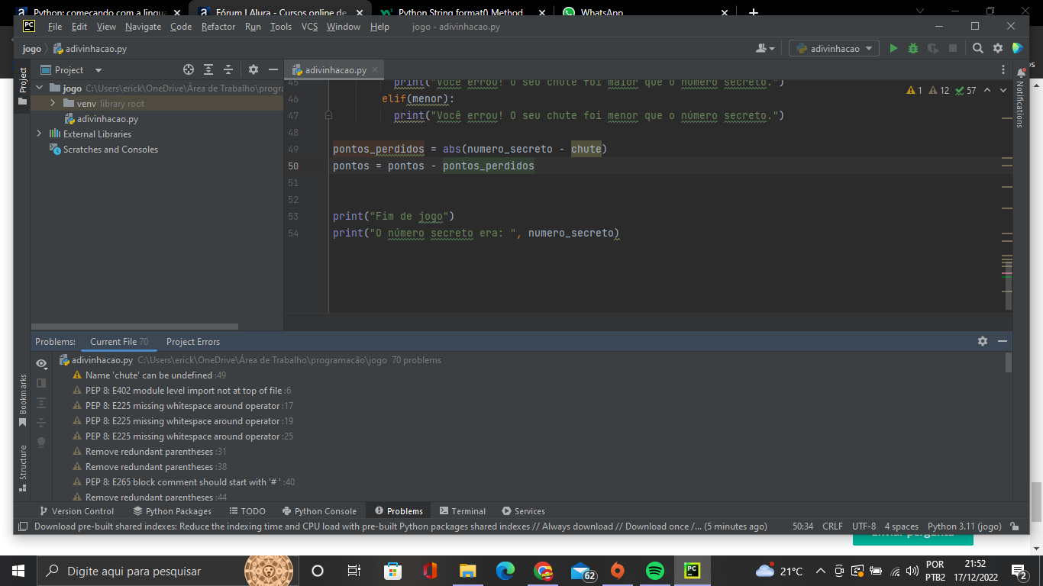This screenshot has height=586, width=1043.
Task: Go to next highlighted error arrow
Action: point(1003,90)
